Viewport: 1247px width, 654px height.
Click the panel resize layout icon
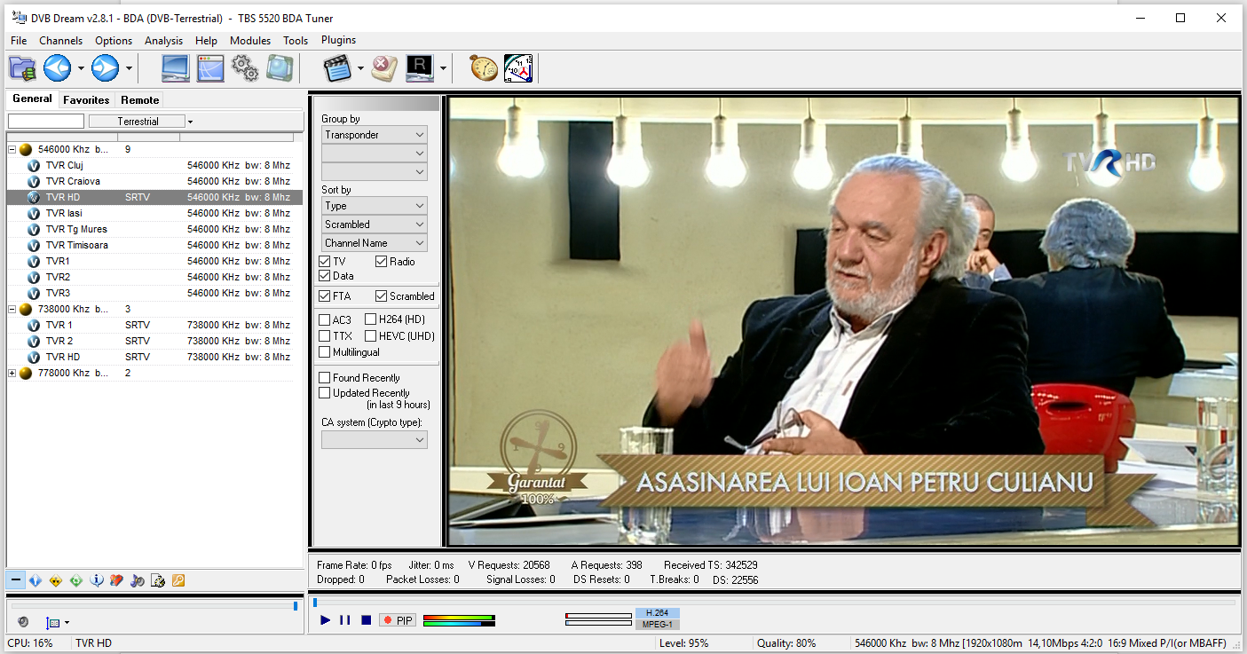[52, 623]
